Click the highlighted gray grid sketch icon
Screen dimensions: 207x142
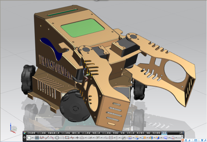[x=37, y=138]
